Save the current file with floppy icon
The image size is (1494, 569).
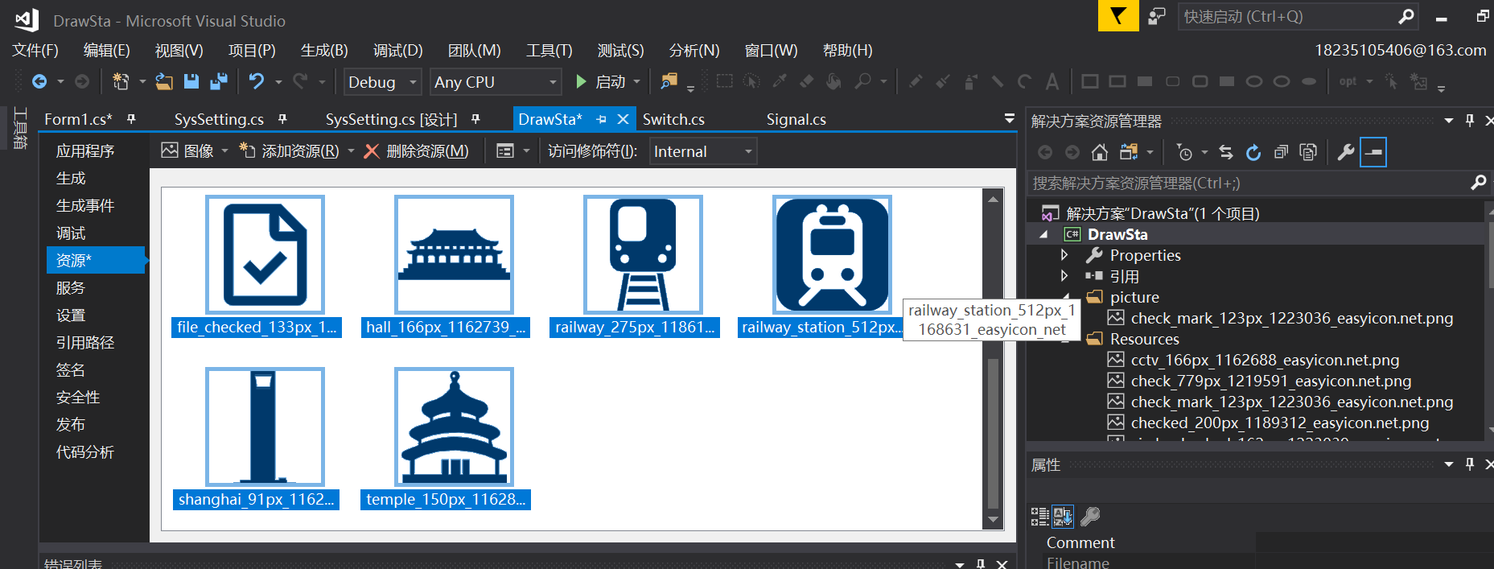click(191, 81)
